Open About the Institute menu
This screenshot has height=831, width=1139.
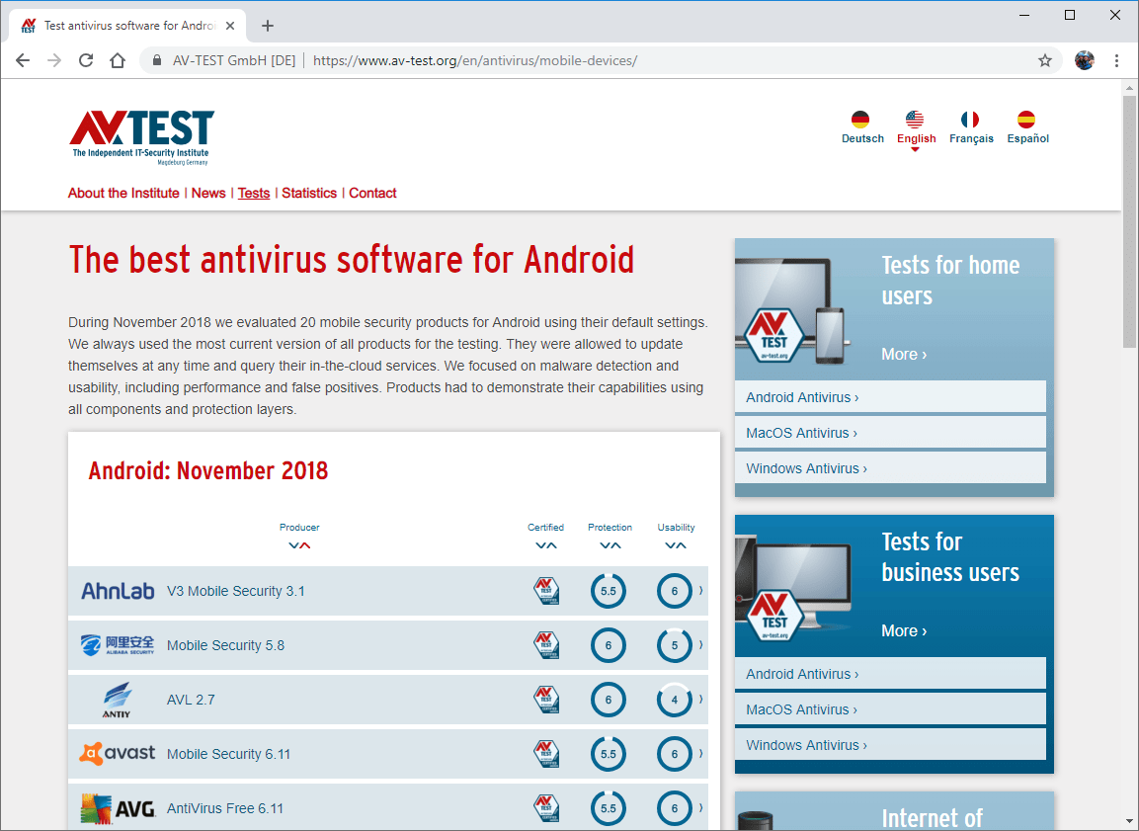pyautogui.click(x=123, y=194)
